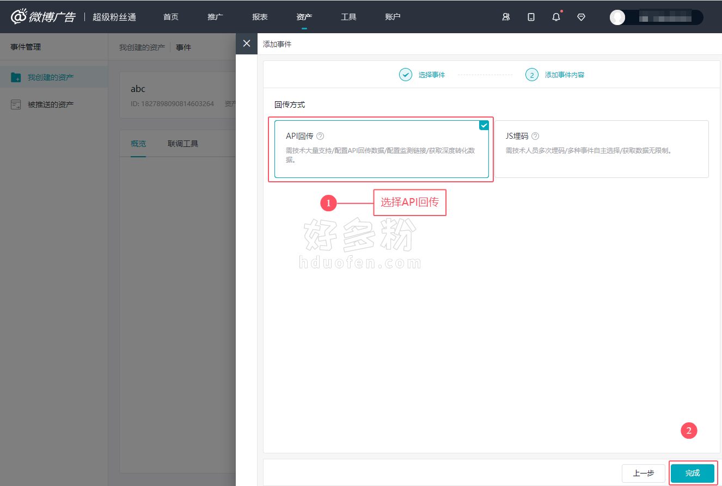Click the asset name abc
This screenshot has height=486, width=722.
[x=138, y=89]
